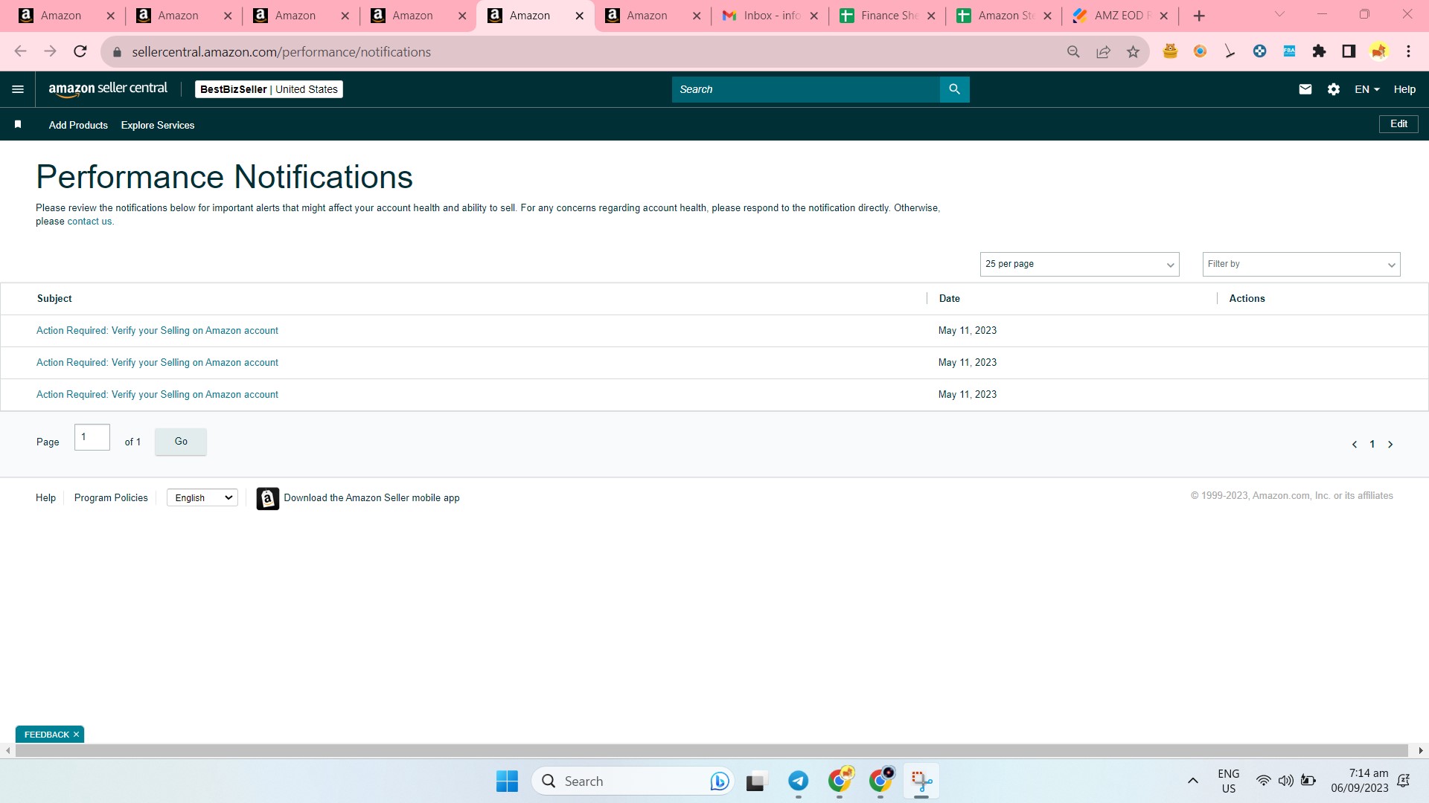Click the contact us link
The height and width of the screenshot is (803, 1429).
point(89,222)
